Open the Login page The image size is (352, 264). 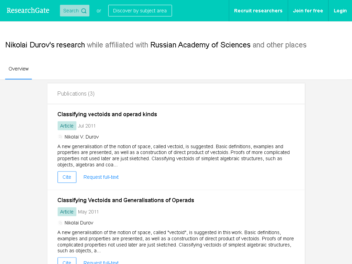click(340, 11)
